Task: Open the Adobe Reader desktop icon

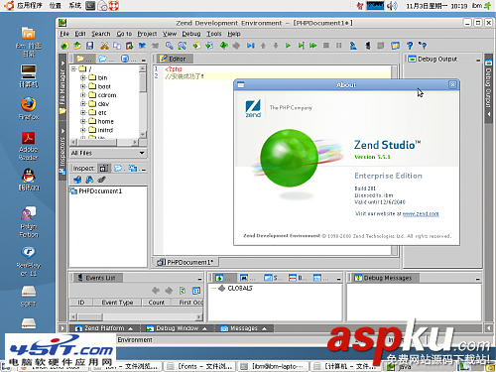Action: 29,146
